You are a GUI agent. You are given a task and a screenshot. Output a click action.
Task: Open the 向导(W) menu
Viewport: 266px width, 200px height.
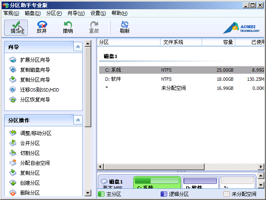76,13
